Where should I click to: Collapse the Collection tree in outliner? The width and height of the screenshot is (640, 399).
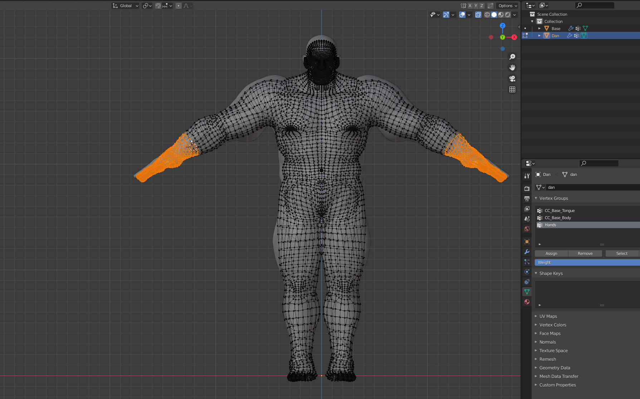532,21
